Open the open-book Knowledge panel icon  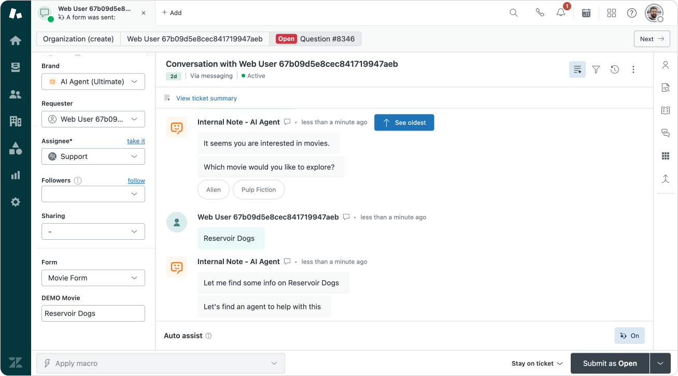point(666,110)
